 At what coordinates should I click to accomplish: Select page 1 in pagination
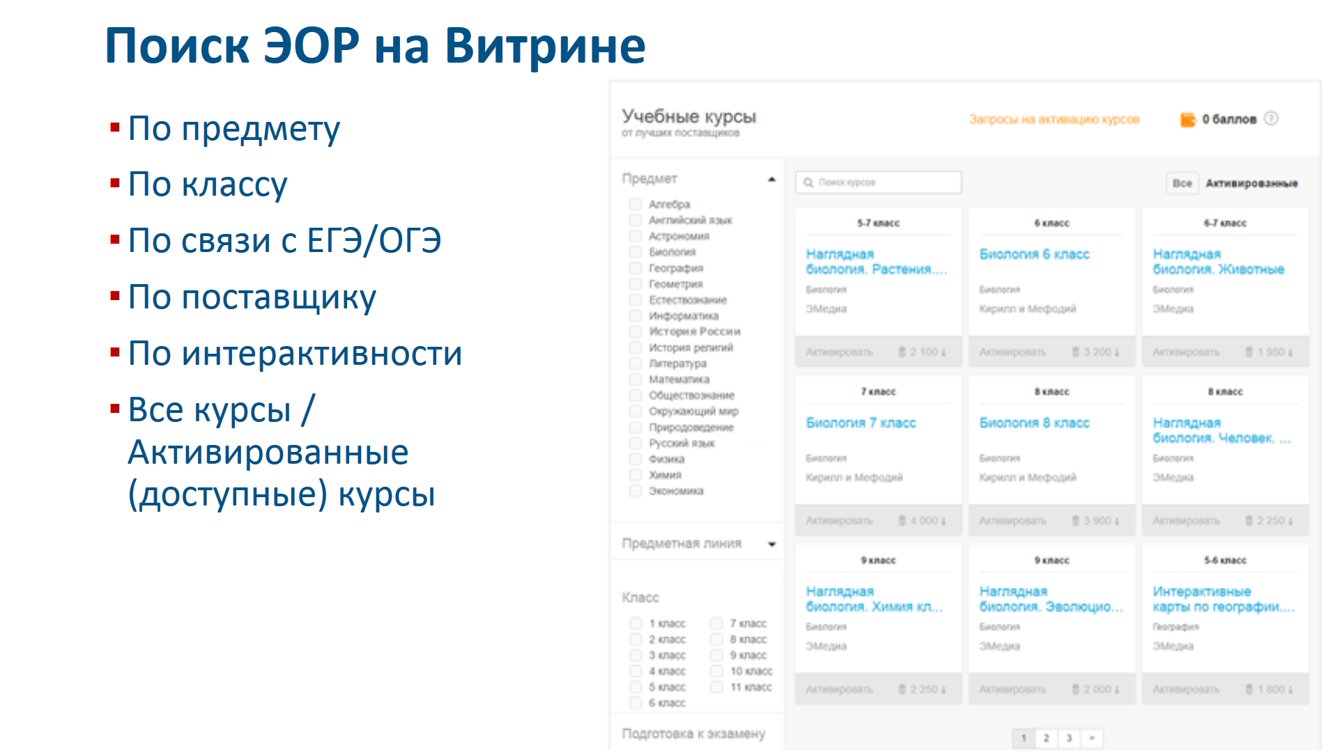1023,738
